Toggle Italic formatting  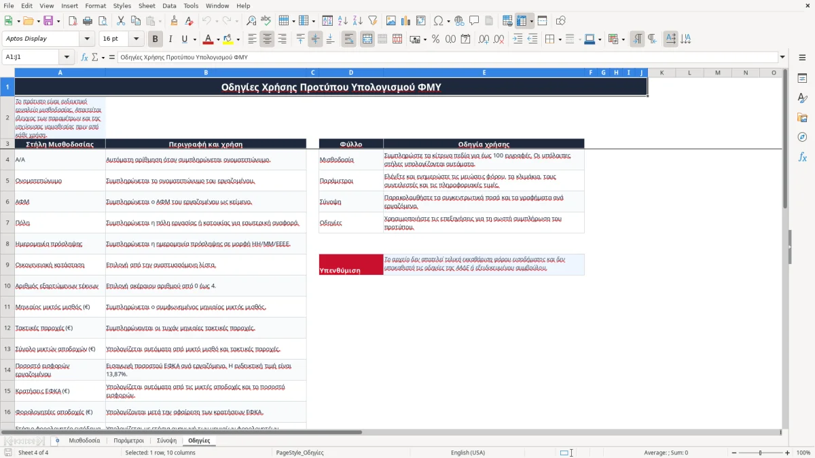click(170, 39)
